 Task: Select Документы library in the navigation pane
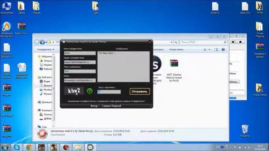point(46,86)
